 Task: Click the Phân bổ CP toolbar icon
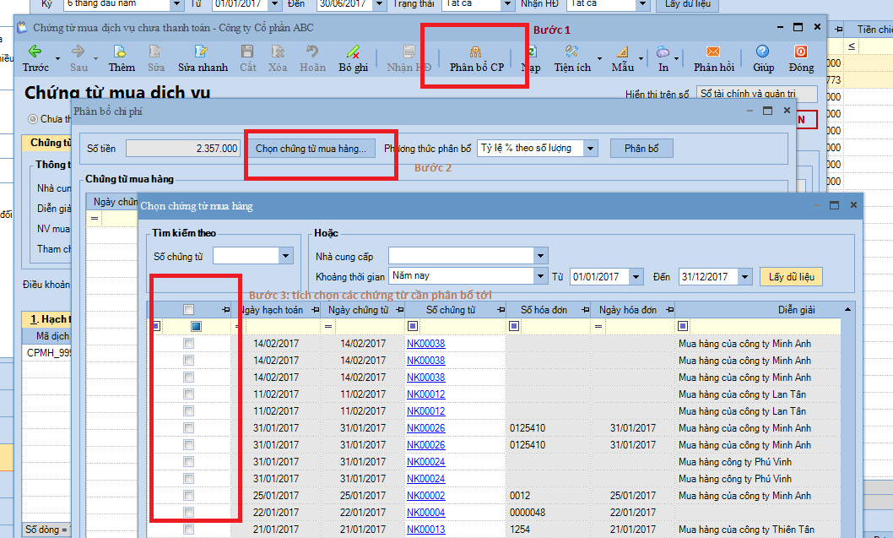coord(476,52)
